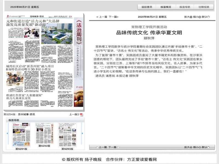Click children activity photo on newspaper page
The image size is (219, 164).
click(15, 79)
